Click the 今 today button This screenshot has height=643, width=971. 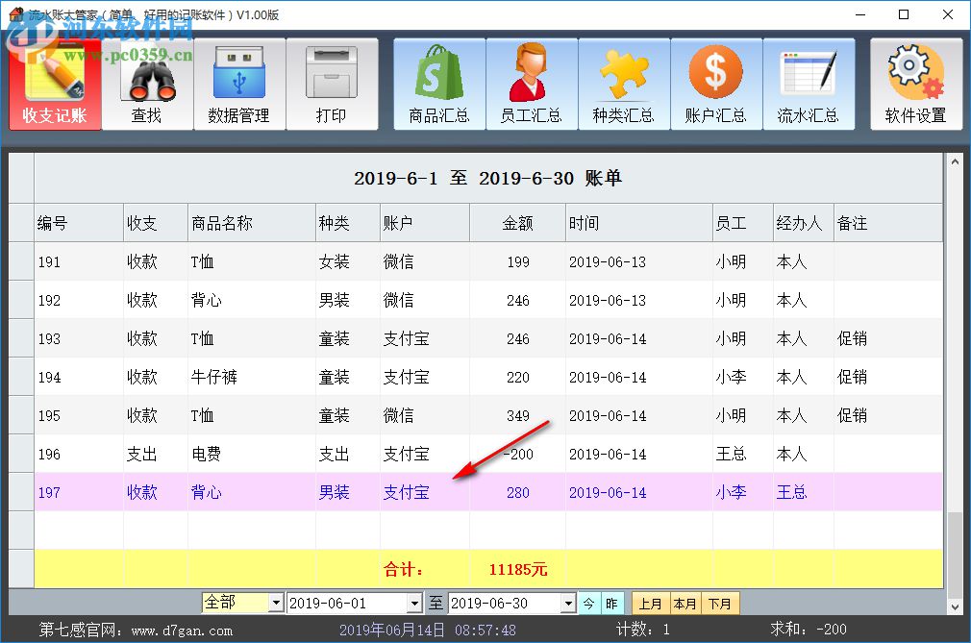590,603
